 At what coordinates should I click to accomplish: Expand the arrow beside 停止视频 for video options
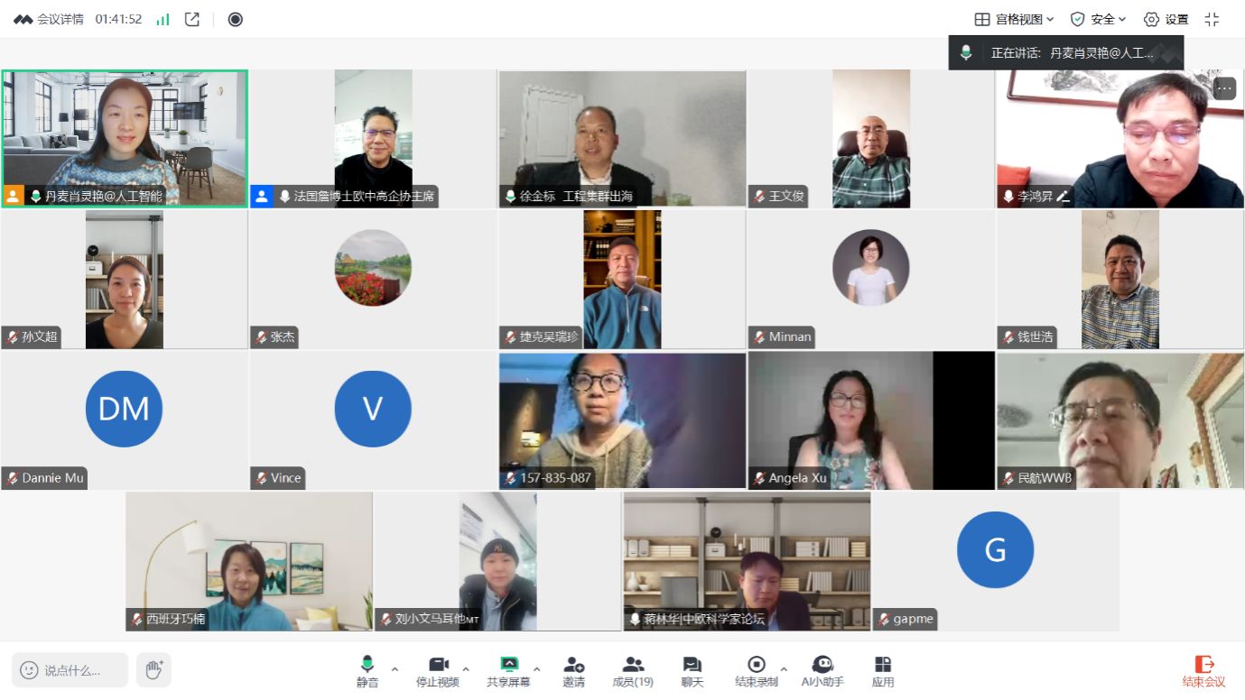pos(466,669)
